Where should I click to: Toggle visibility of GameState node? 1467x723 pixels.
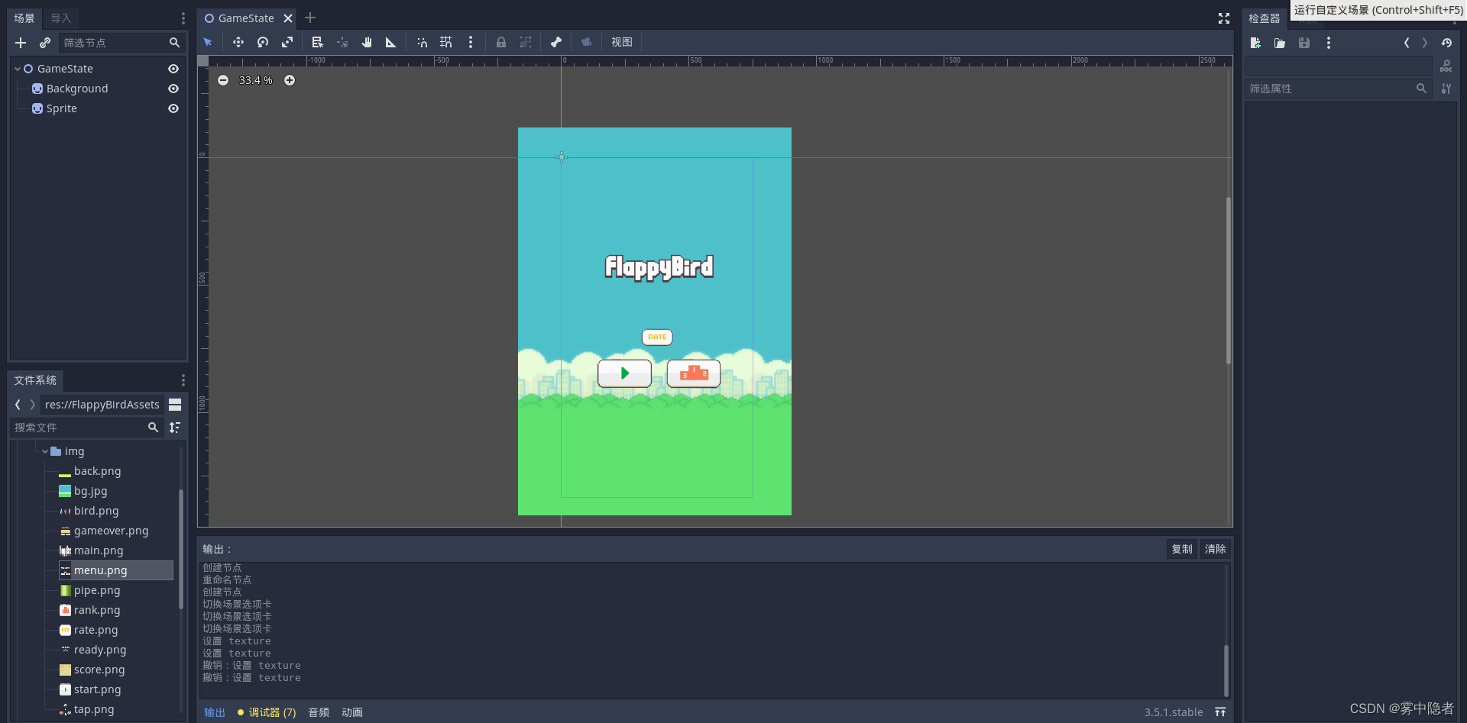point(173,69)
